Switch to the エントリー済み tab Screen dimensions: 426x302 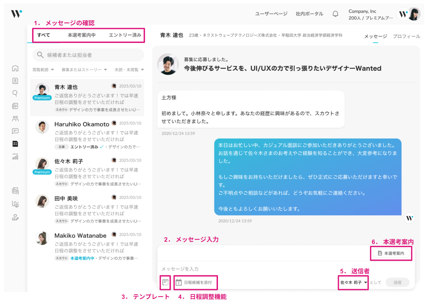pos(125,35)
